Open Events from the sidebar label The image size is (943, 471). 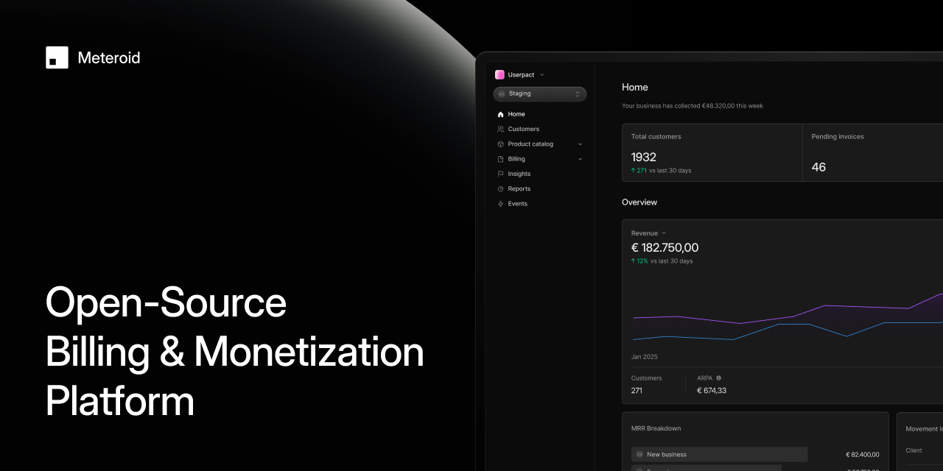point(518,204)
